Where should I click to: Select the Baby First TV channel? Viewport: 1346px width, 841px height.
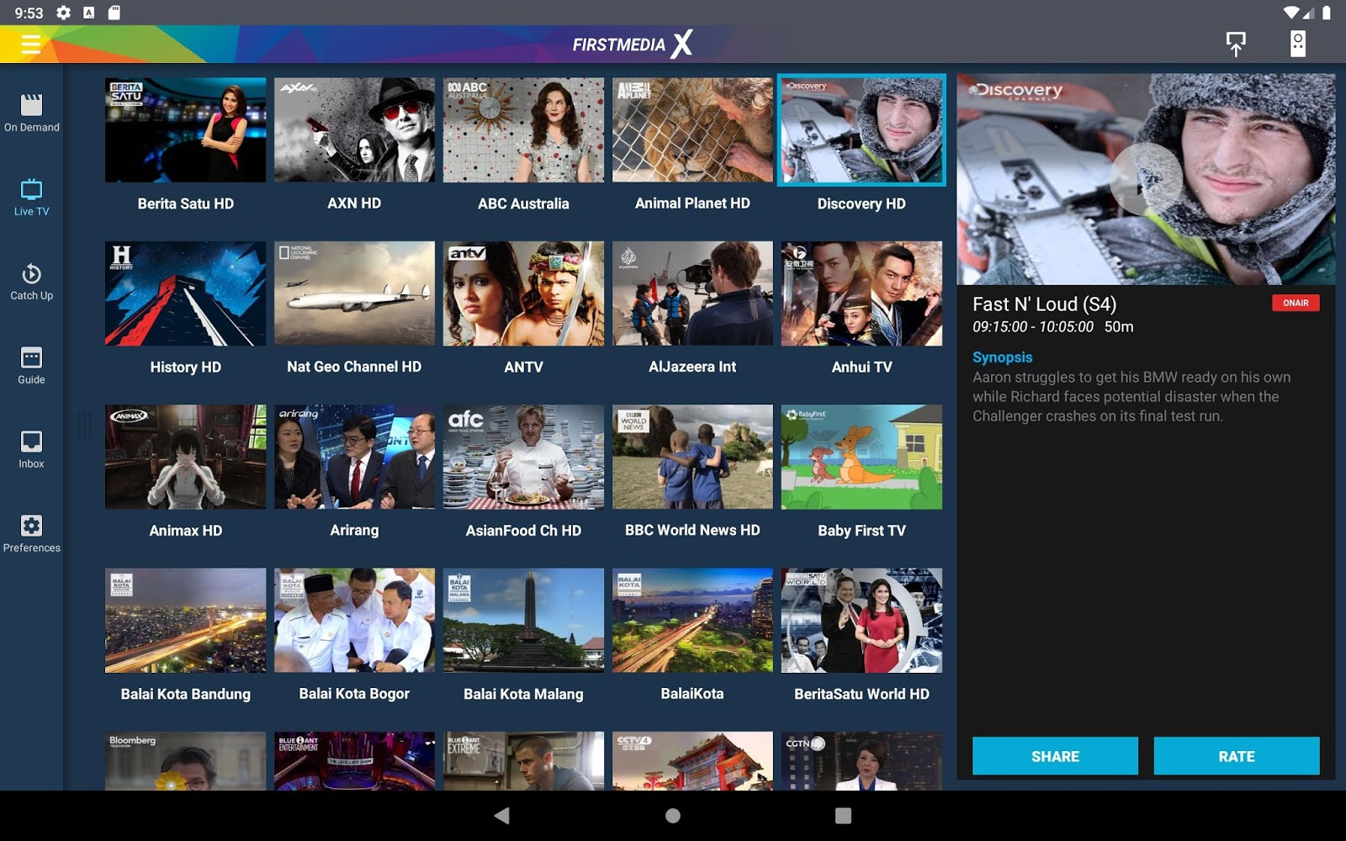(x=861, y=456)
